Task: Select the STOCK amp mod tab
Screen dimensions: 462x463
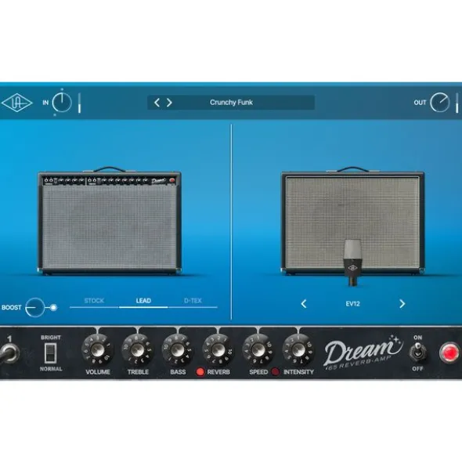Action: 94,301
